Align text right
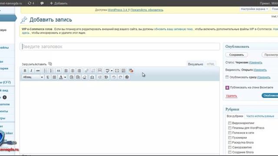Image resolution: width=278 pixels, height=156 pixels. click(x=79, y=71)
